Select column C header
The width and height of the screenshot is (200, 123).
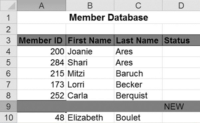(138, 5)
